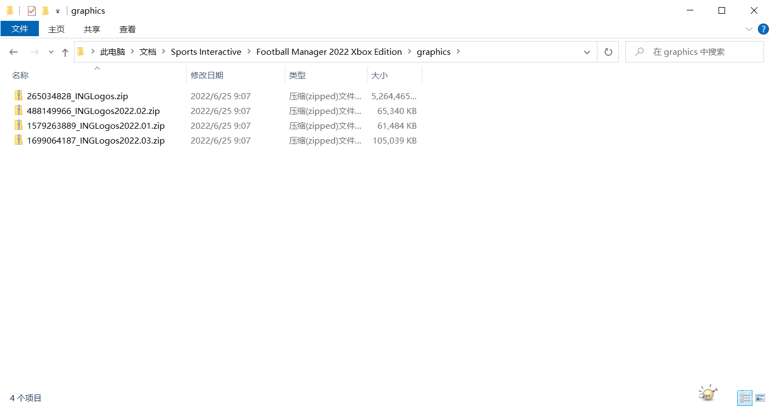Select file 1699064187_INGLogos2022.03.zip
The width and height of the screenshot is (770, 406).
tap(96, 140)
